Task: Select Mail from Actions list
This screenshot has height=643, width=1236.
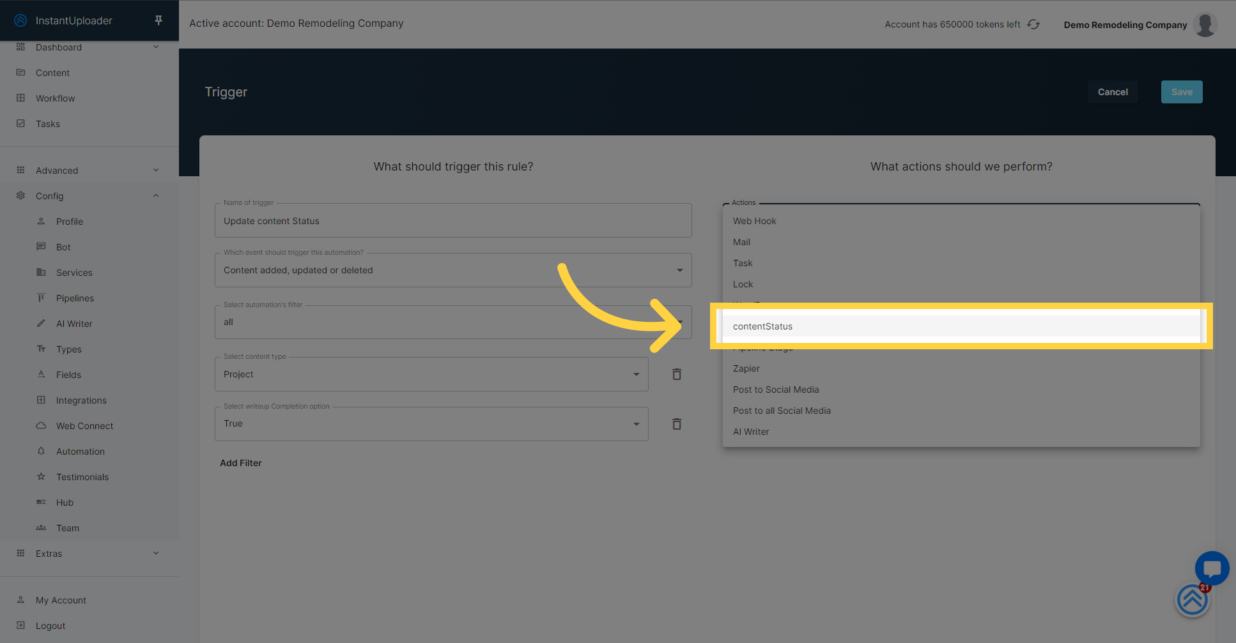Action: point(961,242)
